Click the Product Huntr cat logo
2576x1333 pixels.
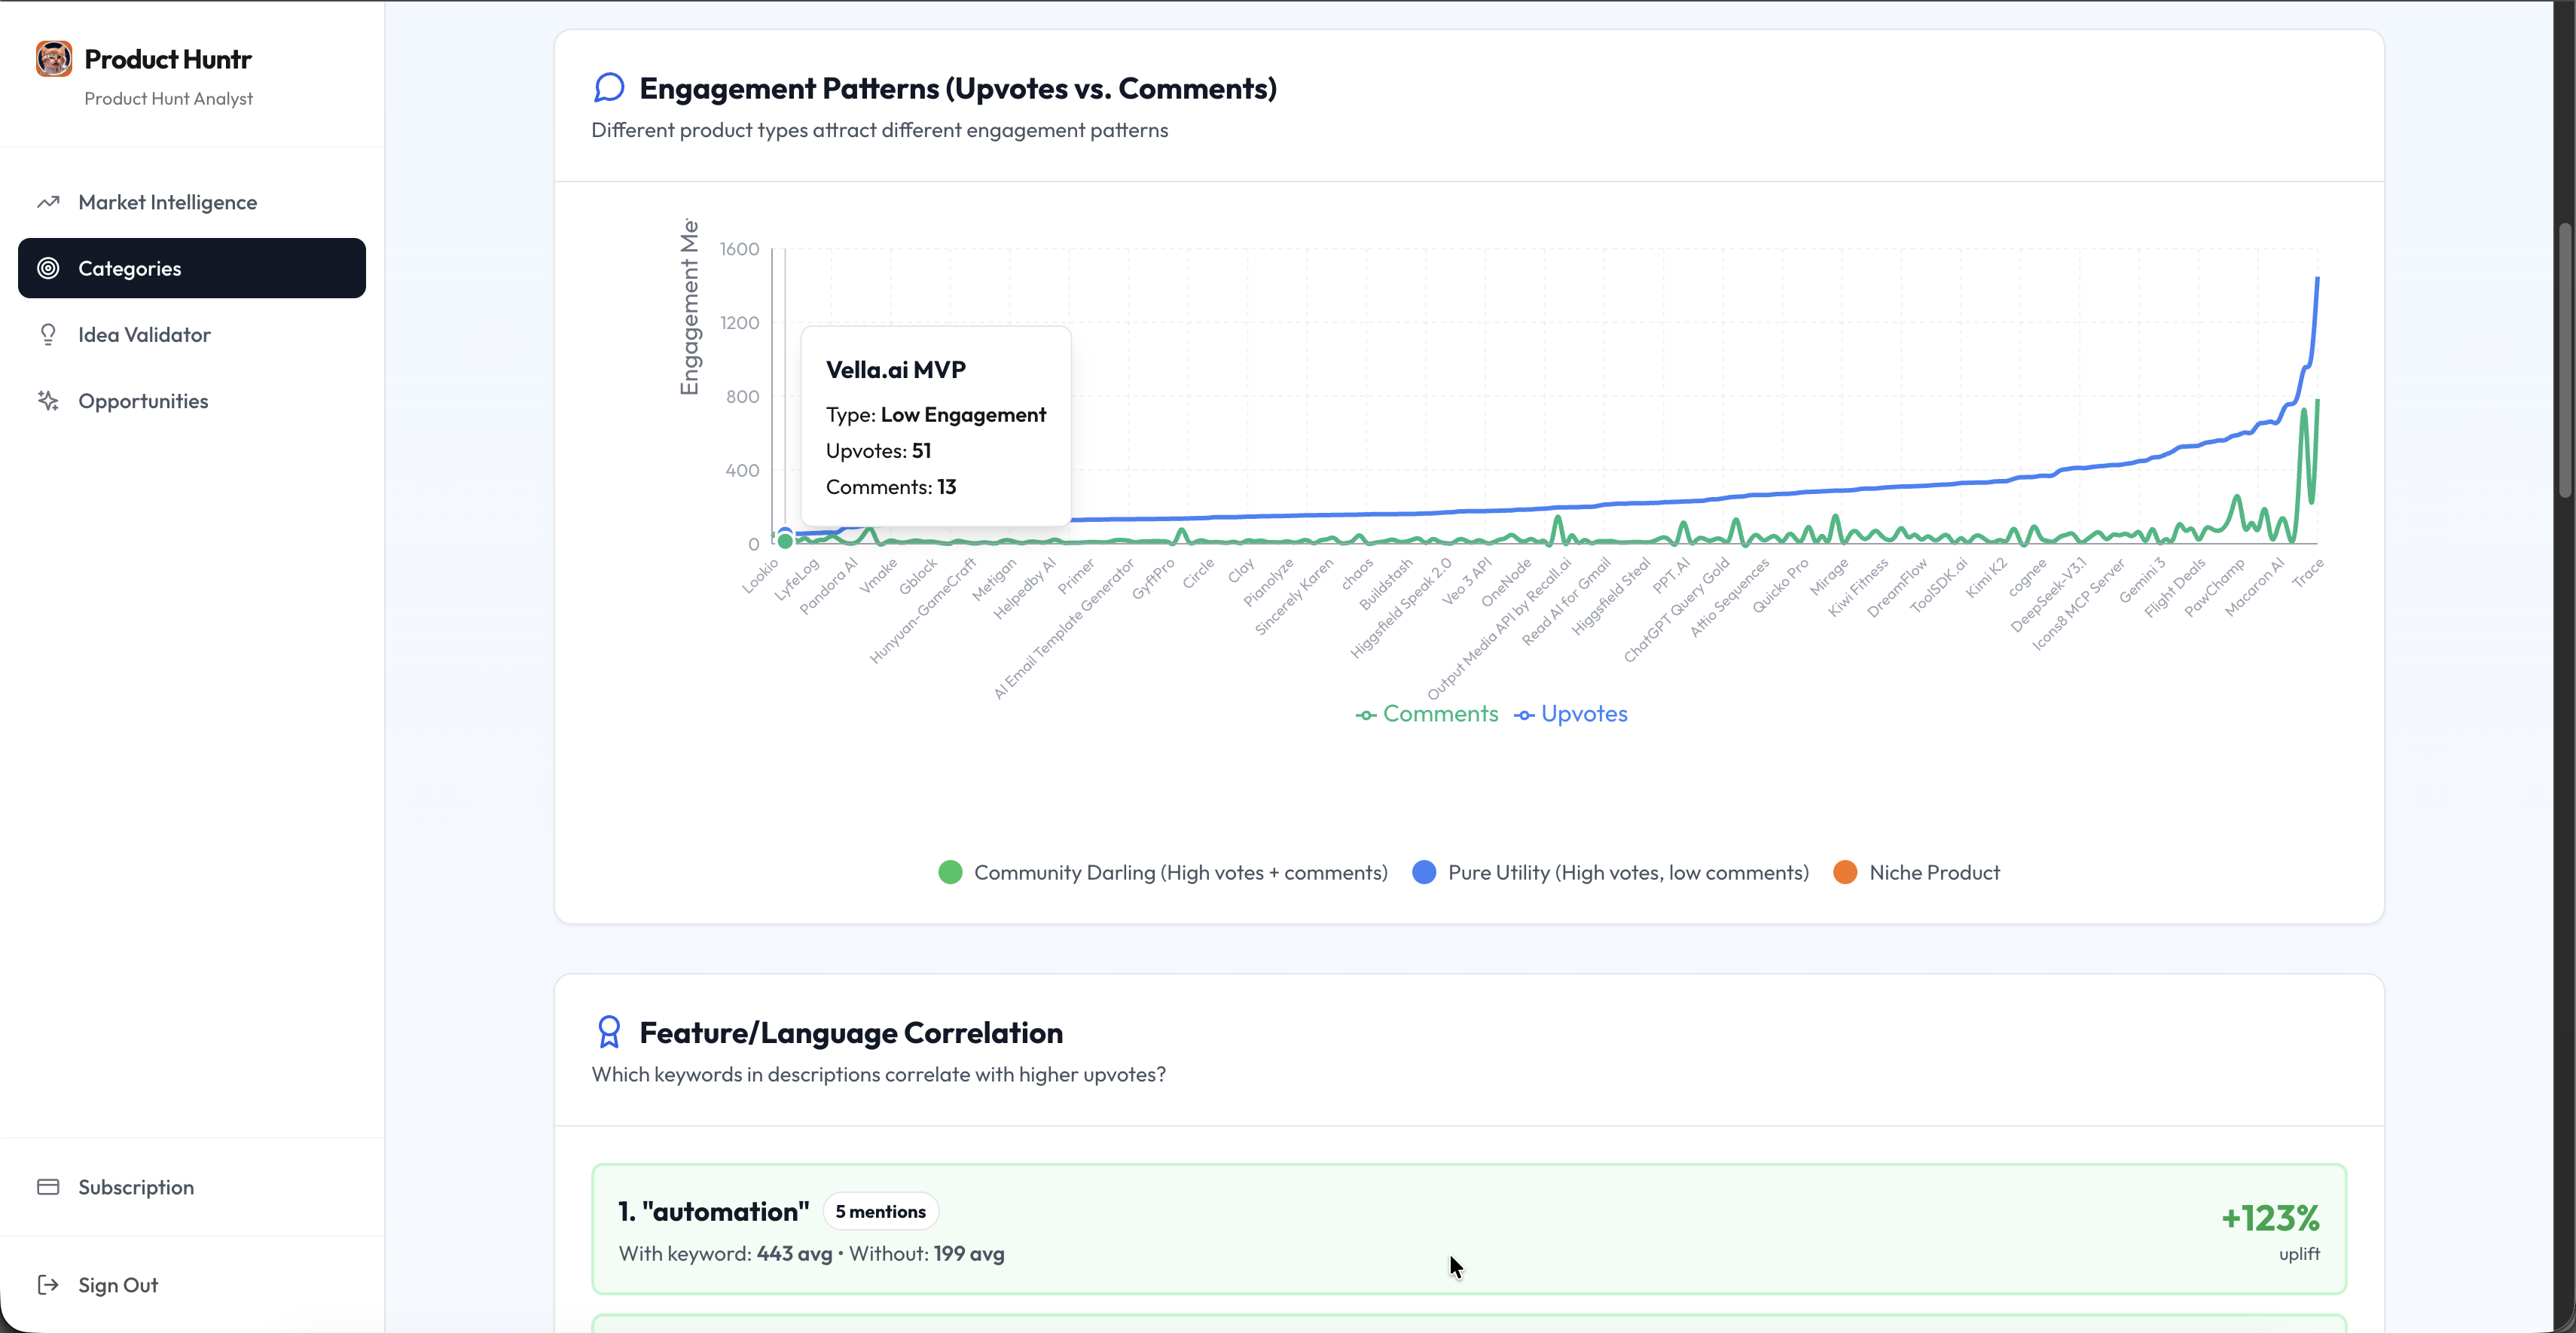[x=54, y=59]
